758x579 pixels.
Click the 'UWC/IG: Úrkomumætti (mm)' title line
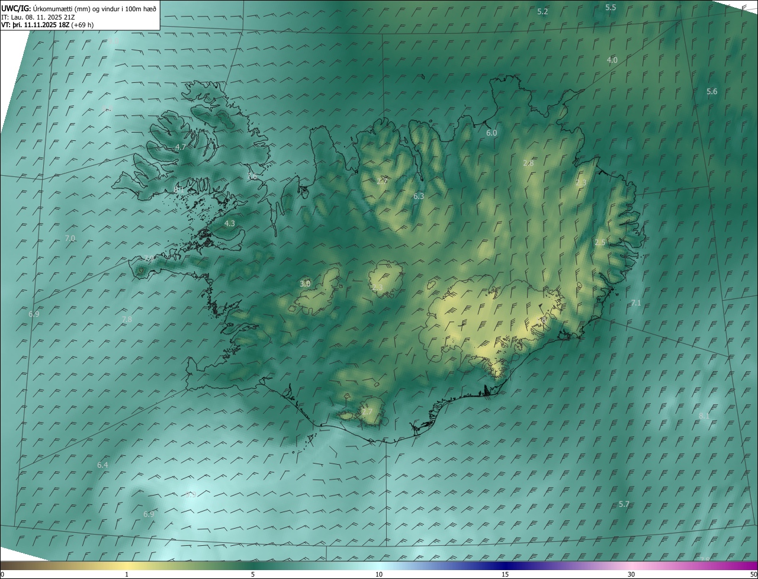[x=79, y=8]
